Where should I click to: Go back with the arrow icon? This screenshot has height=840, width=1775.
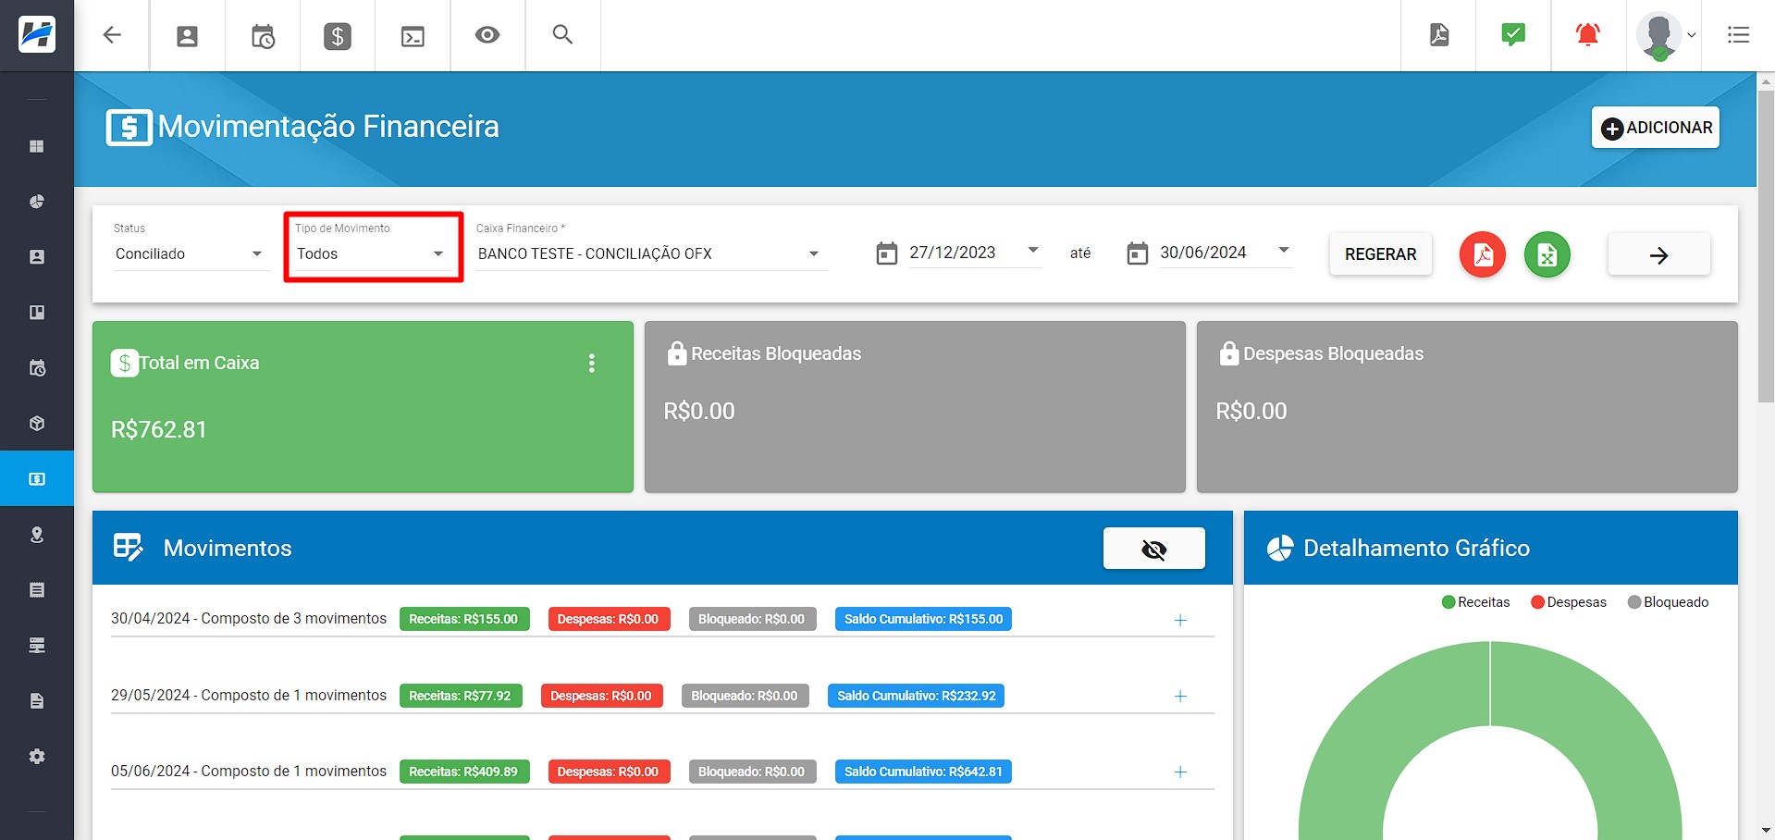[112, 35]
